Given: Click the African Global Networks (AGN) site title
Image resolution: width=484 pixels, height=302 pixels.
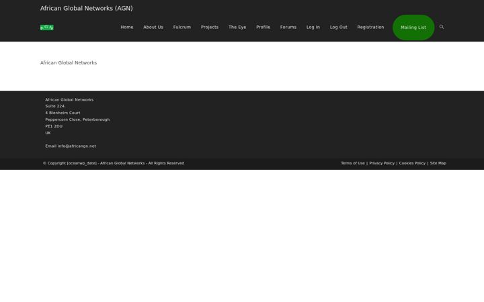Looking at the screenshot, I should click(x=87, y=8).
